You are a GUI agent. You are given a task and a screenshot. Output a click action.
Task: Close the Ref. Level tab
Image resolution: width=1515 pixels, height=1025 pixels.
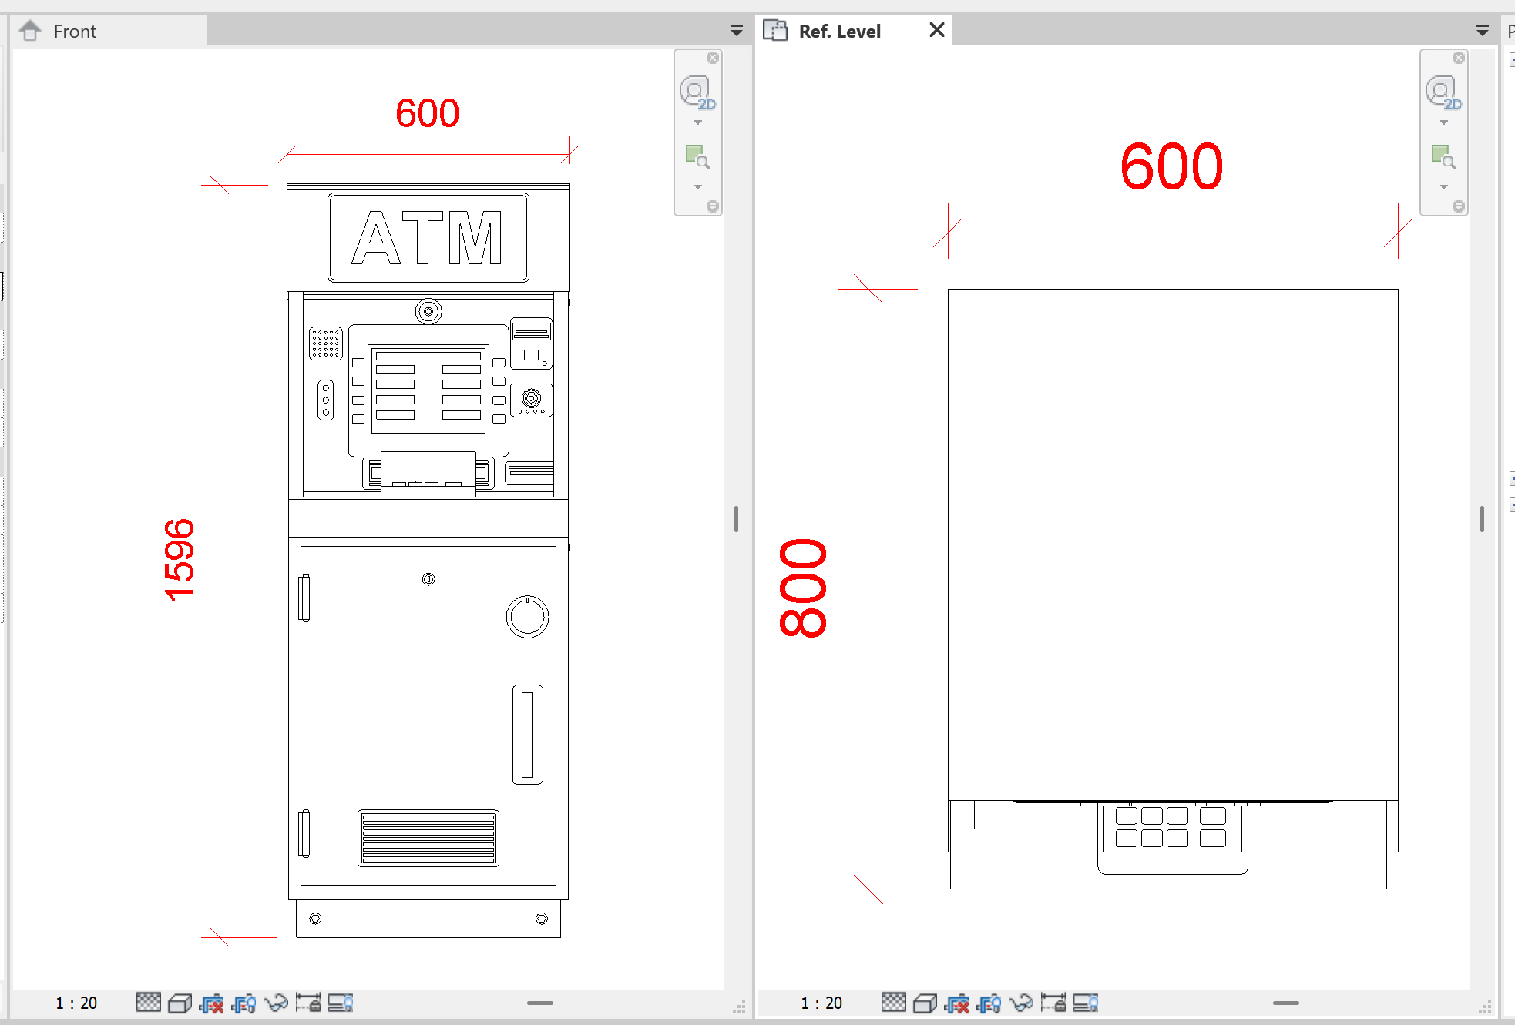(x=936, y=30)
